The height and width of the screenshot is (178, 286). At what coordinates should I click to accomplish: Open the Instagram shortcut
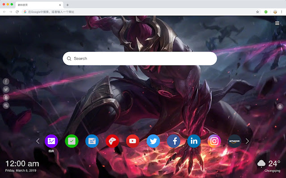(214, 141)
